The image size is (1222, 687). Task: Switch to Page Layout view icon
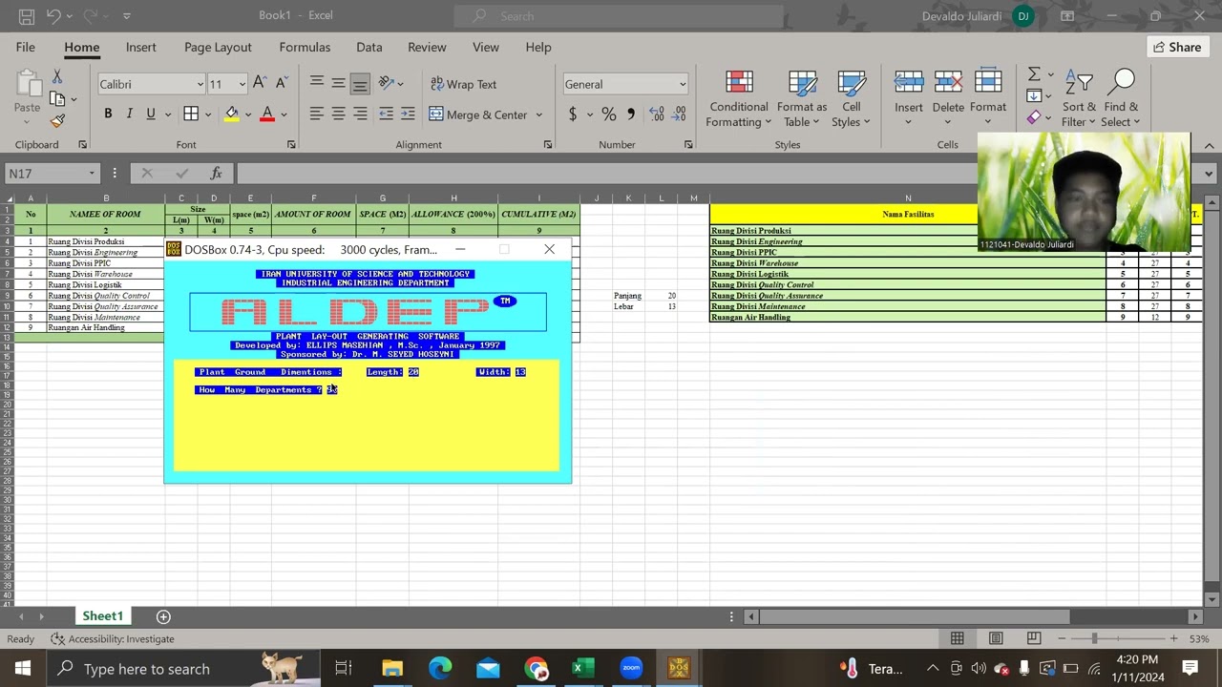(996, 638)
